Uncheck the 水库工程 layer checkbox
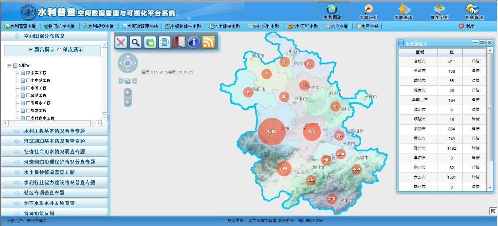Image resolution: width=498 pixels, height=226 pixels. pyautogui.click(x=28, y=73)
